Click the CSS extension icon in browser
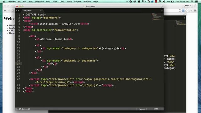 tap(191, 11)
